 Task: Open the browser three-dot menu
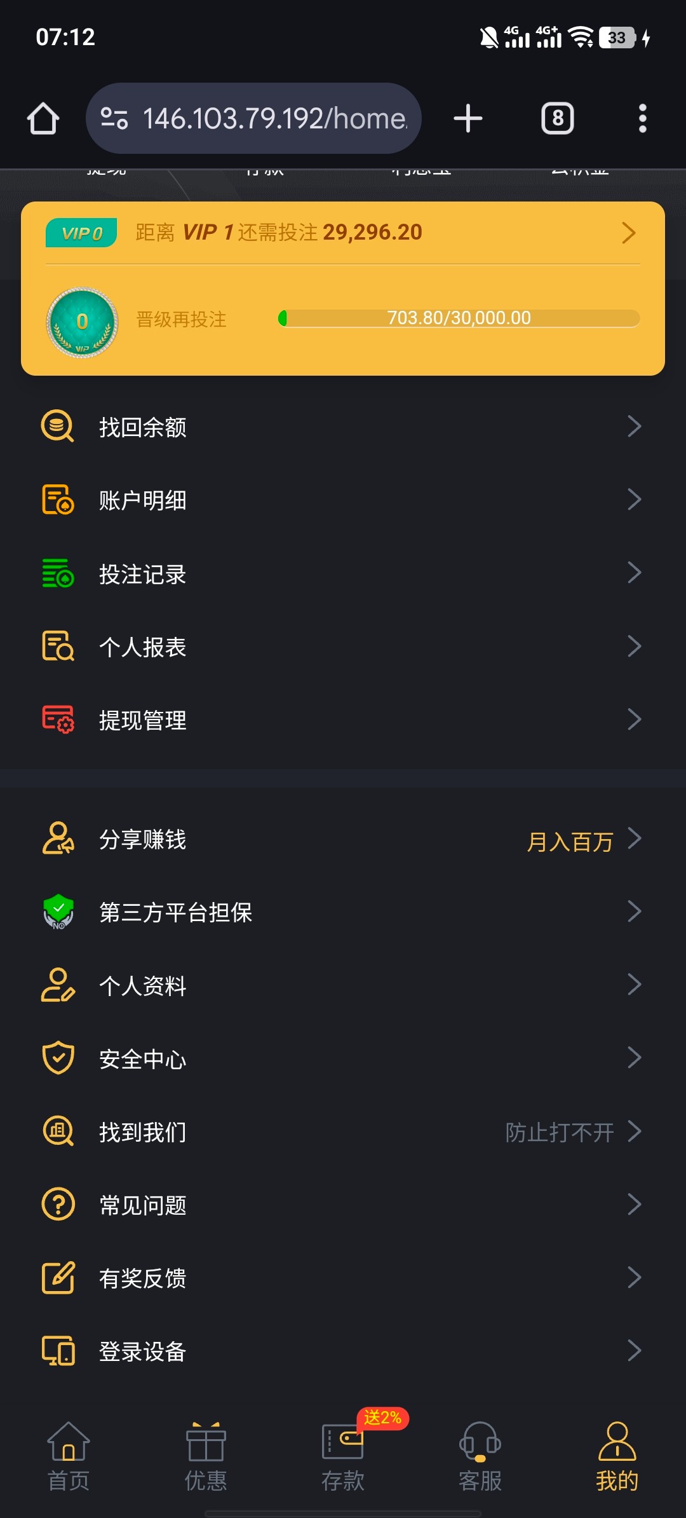pyautogui.click(x=642, y=119)
